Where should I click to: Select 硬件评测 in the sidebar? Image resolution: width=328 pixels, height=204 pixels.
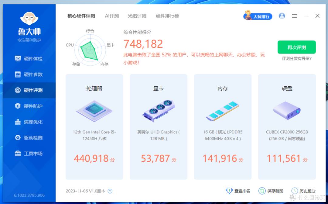29,90
